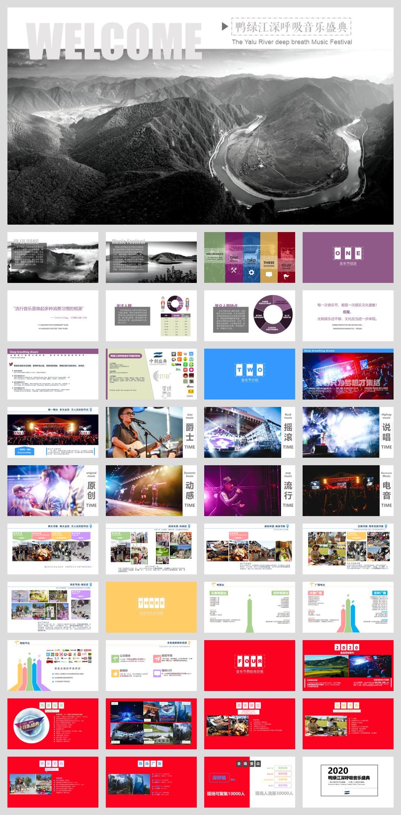Click the bus sign icon beside 公交媒体
Screen dimensions: 401x815
pyautogui.click(x=115, y=658)
